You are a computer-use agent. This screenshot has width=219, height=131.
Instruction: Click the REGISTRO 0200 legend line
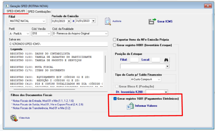click(46, 60)
